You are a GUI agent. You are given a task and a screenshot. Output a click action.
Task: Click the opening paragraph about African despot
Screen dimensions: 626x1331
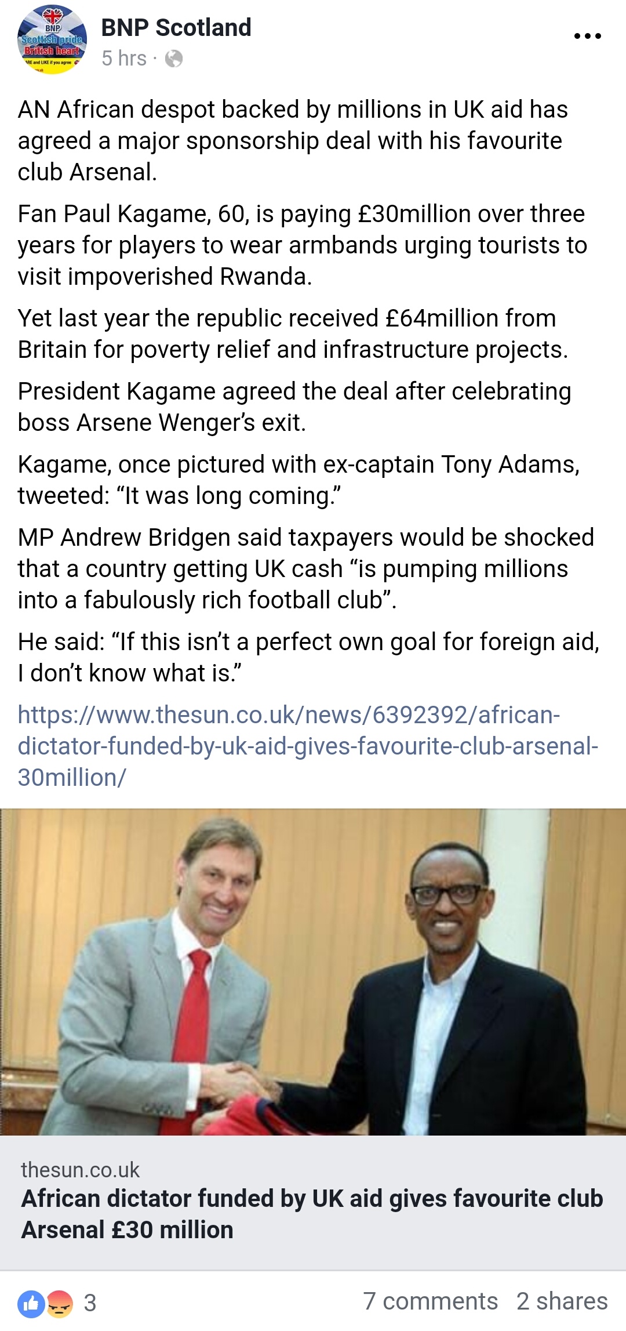[293, 141]
